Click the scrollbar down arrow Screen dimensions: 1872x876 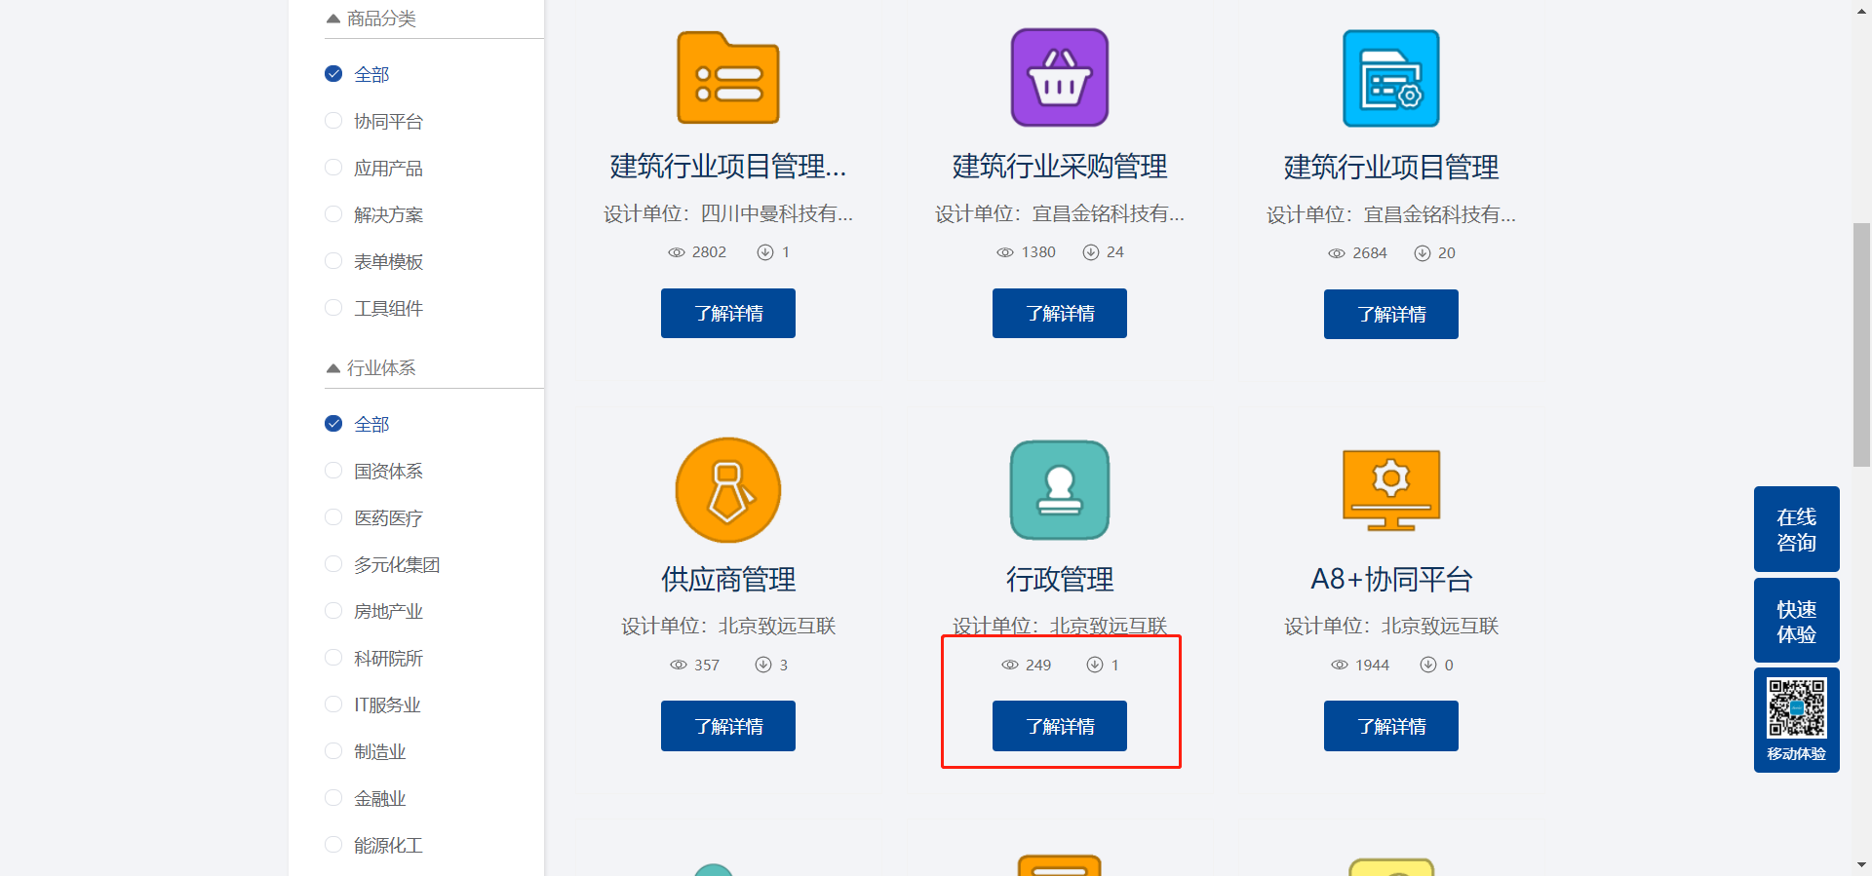[x=1861, y=864]
